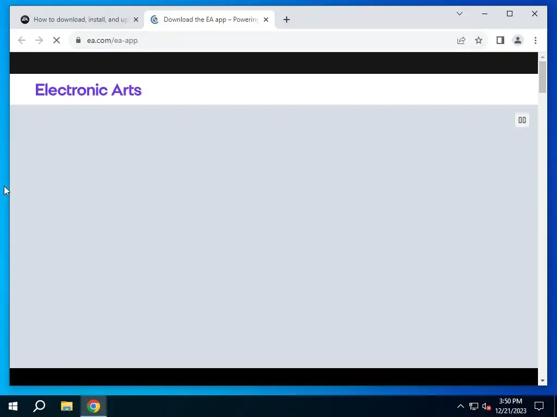Open the muted volume tray icon
Screen dimensions: 557x417
[x=486, y=406]
